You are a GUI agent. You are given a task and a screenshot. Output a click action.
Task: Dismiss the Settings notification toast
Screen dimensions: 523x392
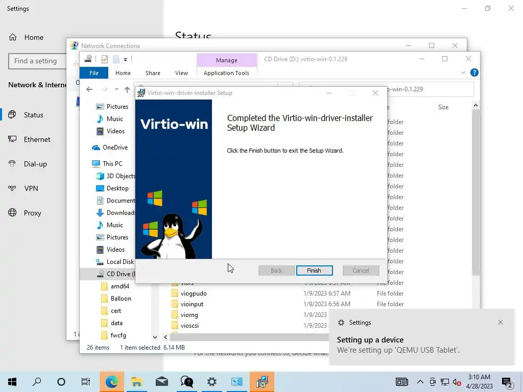[501, 322]
